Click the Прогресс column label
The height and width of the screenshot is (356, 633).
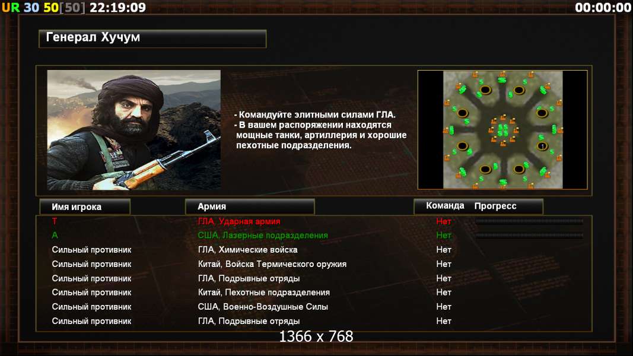(x=495, y=206)
